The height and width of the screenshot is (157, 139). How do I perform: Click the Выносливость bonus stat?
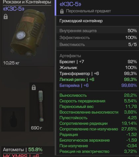[x=98, y=95]
